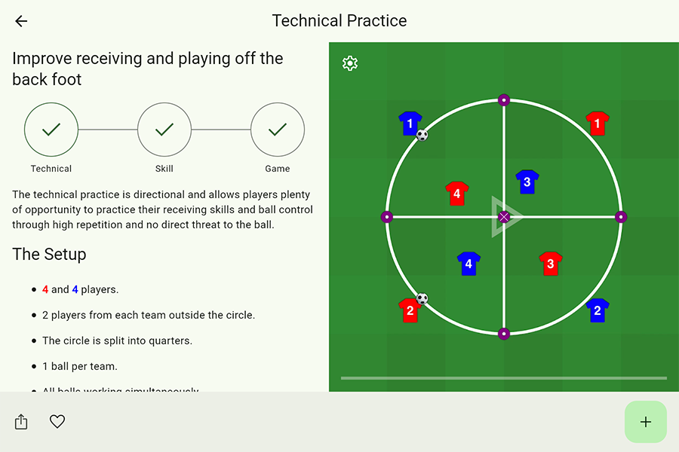Select the red number 3 player
This screenshot has height=452, width=679.
tap(551, 264)
